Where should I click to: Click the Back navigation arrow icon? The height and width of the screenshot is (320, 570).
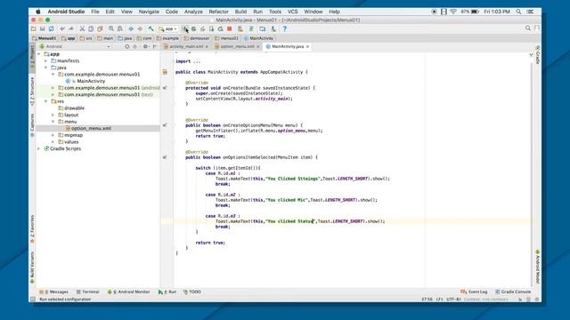tap(131, 28)
